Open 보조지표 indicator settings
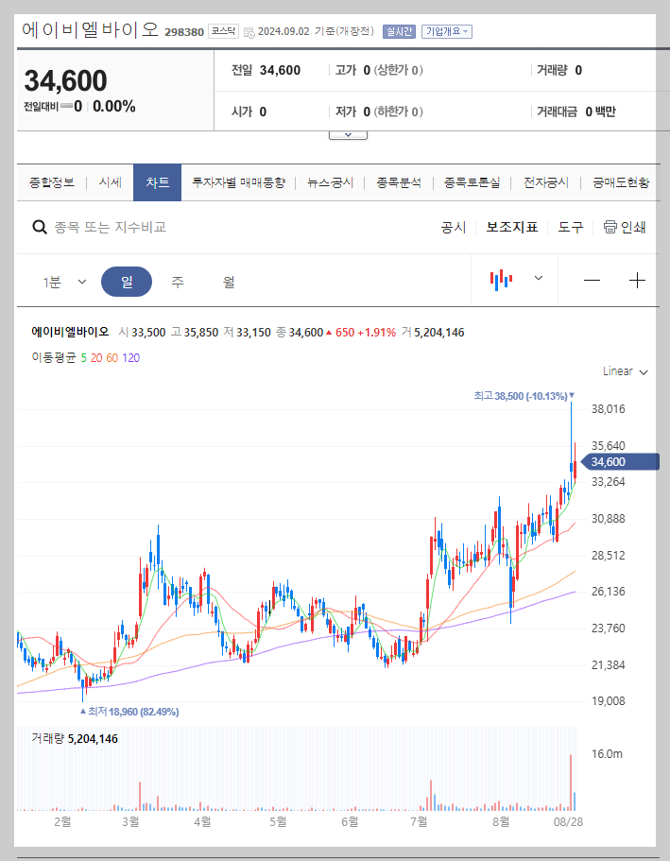 click(513, 227)
